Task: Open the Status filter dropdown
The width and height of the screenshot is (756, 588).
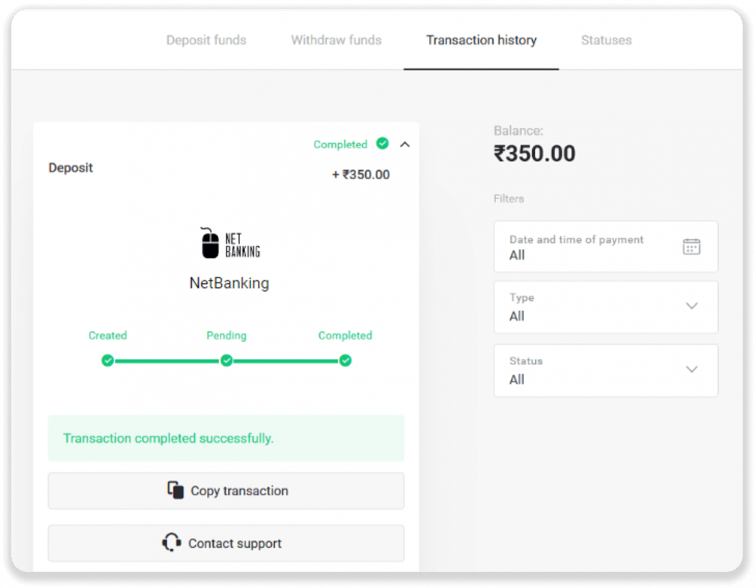Action: point(605,370)
